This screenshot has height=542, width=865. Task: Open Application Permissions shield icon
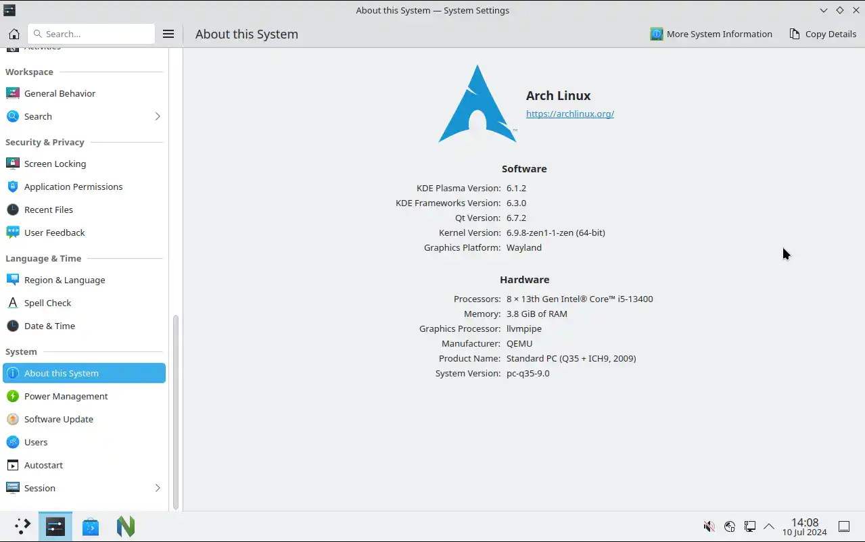[x=13, y=187]
